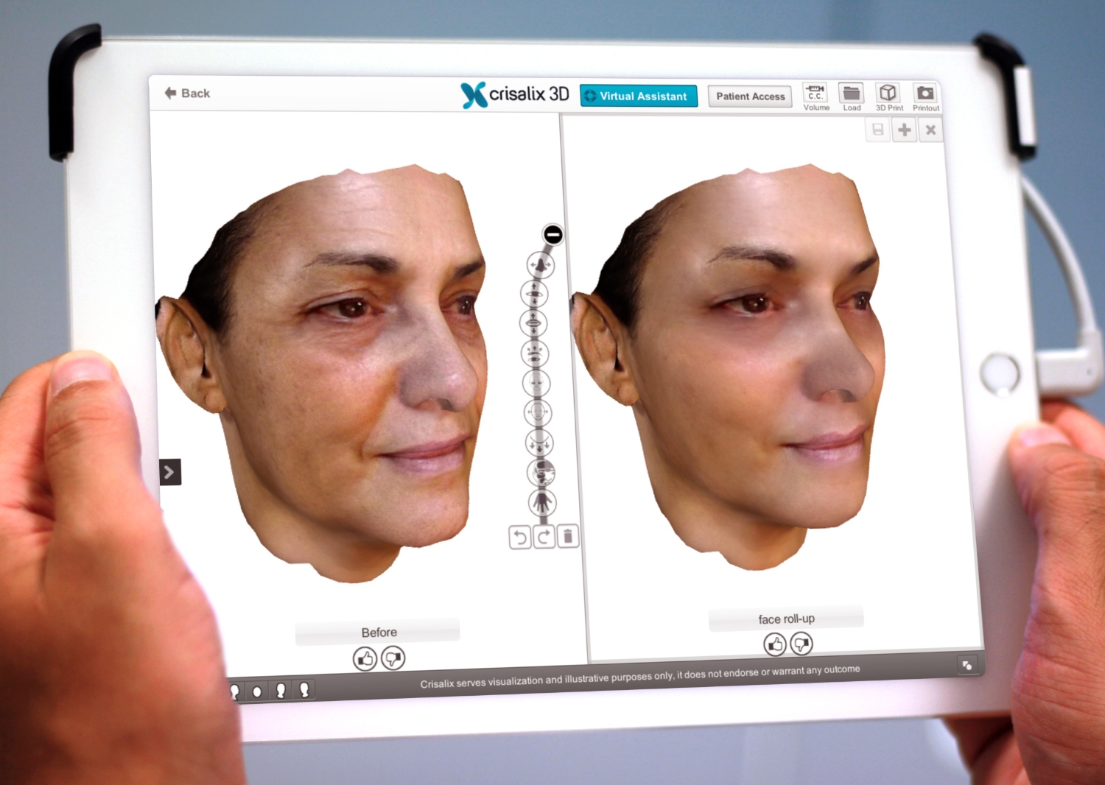Select the eye adjustment tool

pos(534,294)
